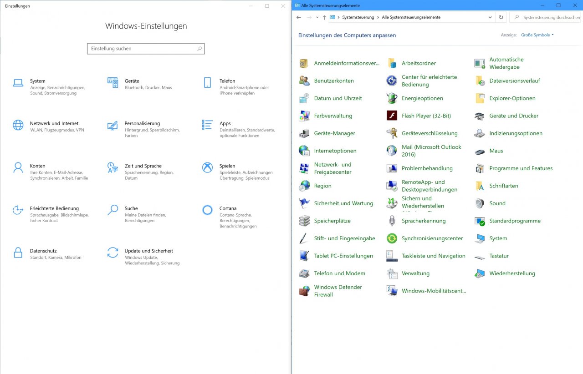The height and width of the screenshot is (374, 583).
Task: Open Update und Sicherheit icon
Action: click(113, 253)
